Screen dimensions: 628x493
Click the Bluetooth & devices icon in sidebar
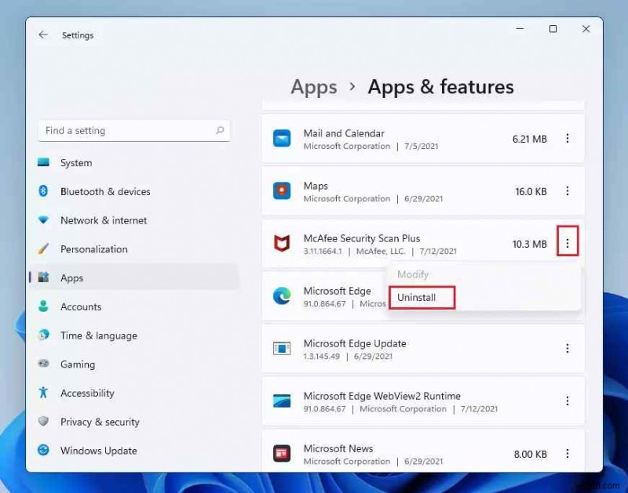[x=43, y=191]
